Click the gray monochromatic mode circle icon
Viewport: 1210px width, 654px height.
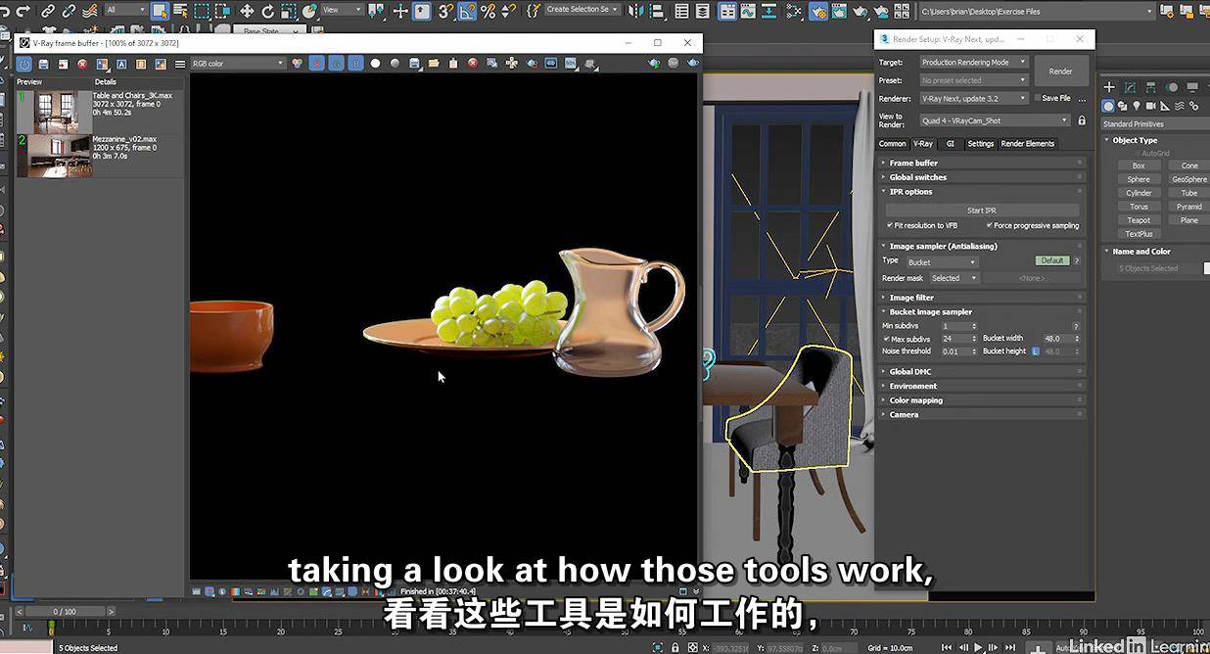click(395, 64)
